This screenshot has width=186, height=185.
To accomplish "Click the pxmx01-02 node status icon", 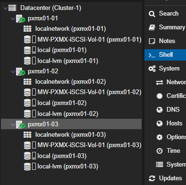I will (20, 71).
